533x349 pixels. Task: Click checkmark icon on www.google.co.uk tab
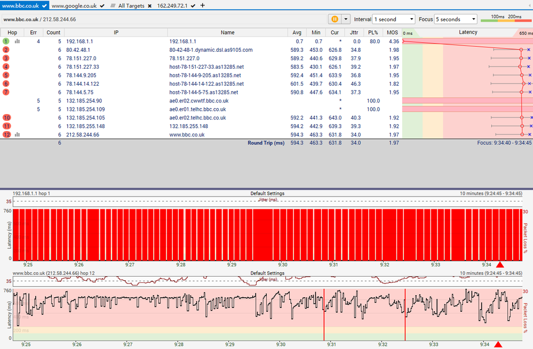pos(102,6)
